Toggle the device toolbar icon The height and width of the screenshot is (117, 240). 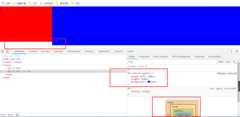point(8,51)
